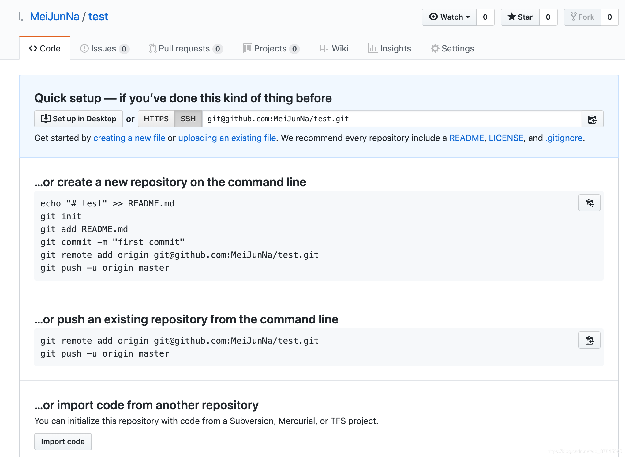Switch to the Code tab

click(45, 48)
